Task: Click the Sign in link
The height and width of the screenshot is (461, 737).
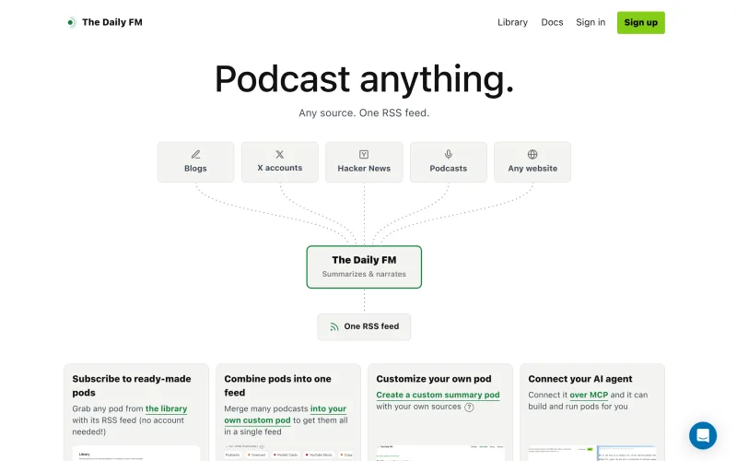Action: tap(591, 22)
